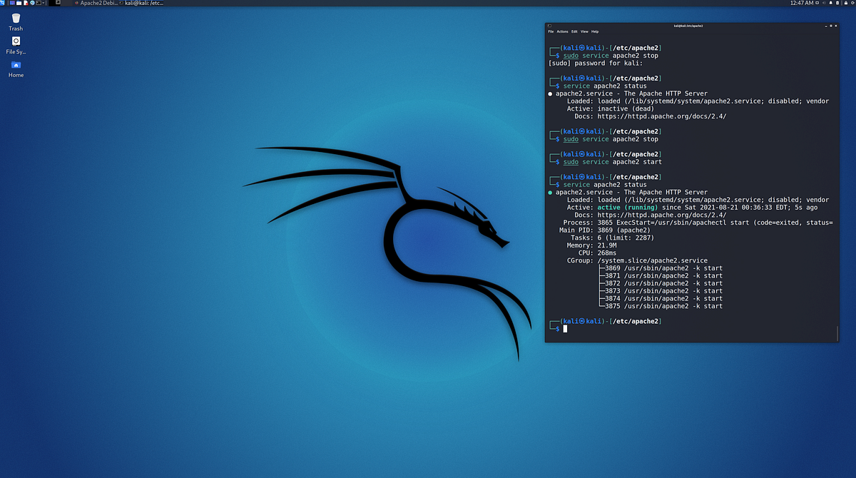
Task: Open a new terminal from the taskbar
Action: click(x=38, y=3)
